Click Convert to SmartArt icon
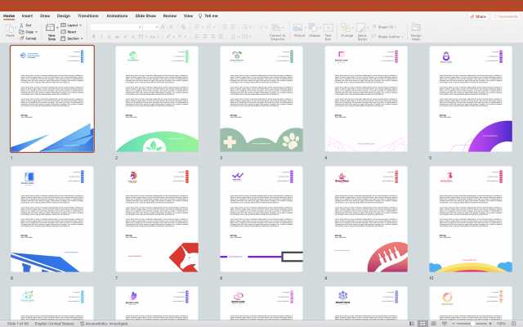Viewport: 523px width, 327px height. pos(278,28)
